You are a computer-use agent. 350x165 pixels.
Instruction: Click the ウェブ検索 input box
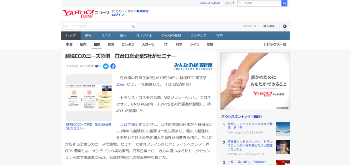[x=259, y=4]
